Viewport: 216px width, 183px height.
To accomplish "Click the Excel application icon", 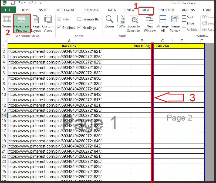I will [5, 3].
